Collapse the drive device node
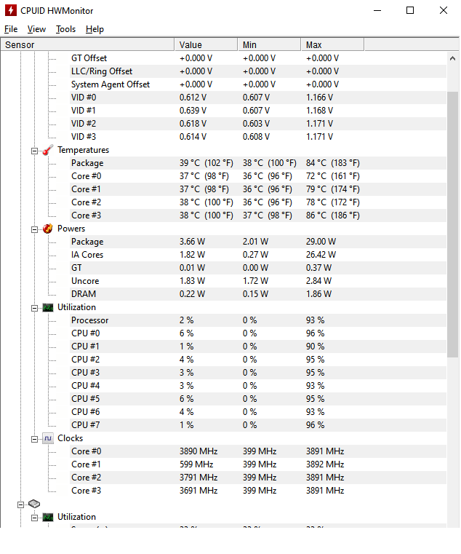 click(x=20, y=504)
